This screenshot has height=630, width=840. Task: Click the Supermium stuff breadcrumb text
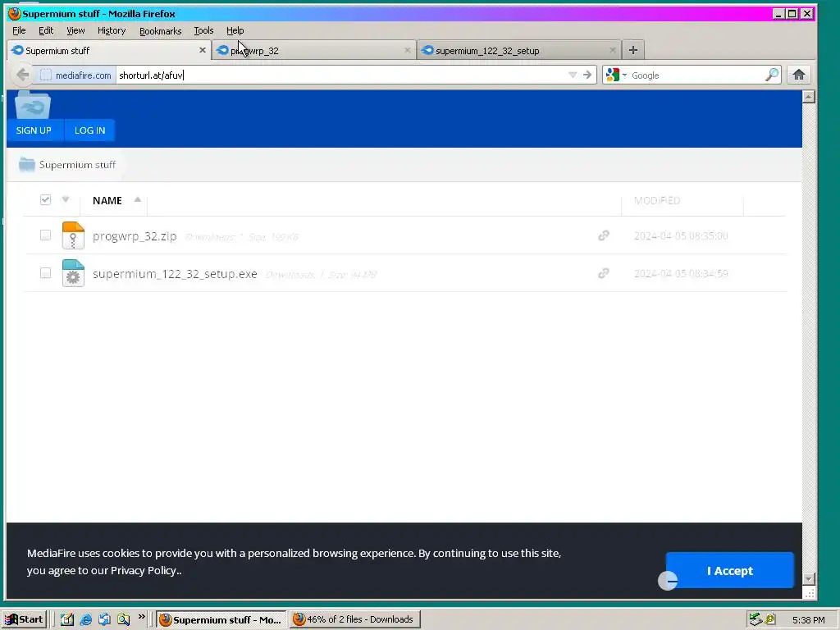pos(77,164)
